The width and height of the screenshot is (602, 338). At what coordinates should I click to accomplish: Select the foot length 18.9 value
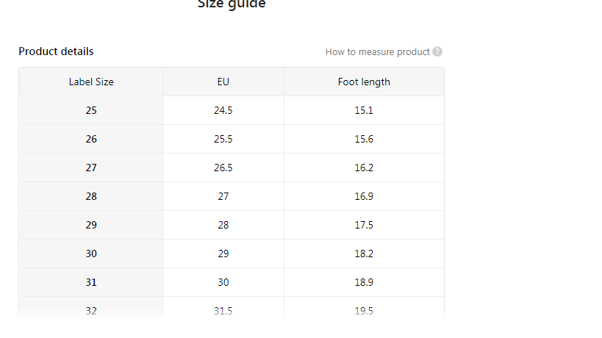click(x=364, y=282)
